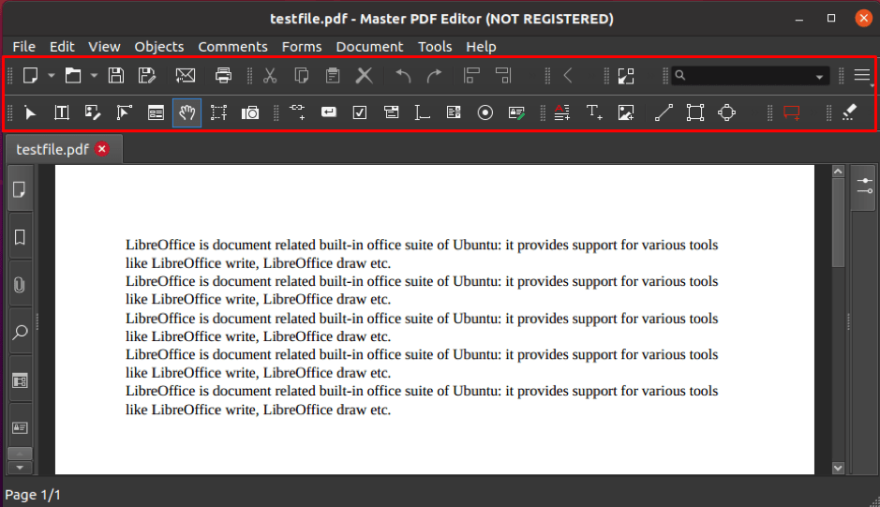The width and height of the screenshot is (880, 507).
Task: Click the New document icon
Action: point(30,75)
